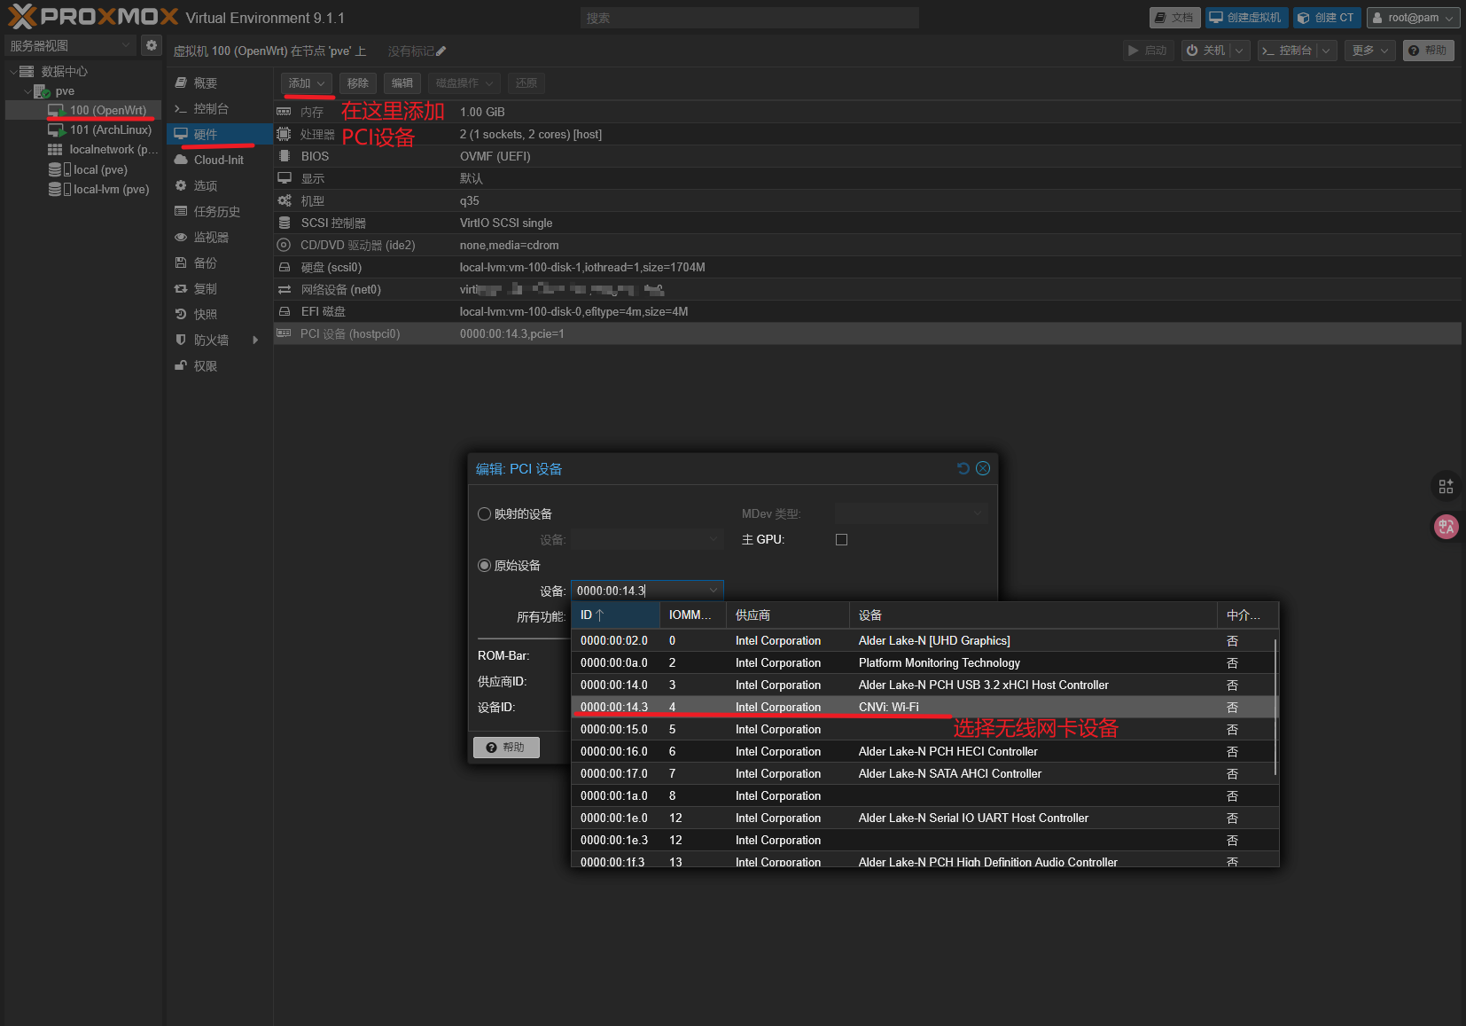Click the grid apps icon on right edge
Image resolution: width=1466 pixels, height=1026 pixels.
[1446, 486]
